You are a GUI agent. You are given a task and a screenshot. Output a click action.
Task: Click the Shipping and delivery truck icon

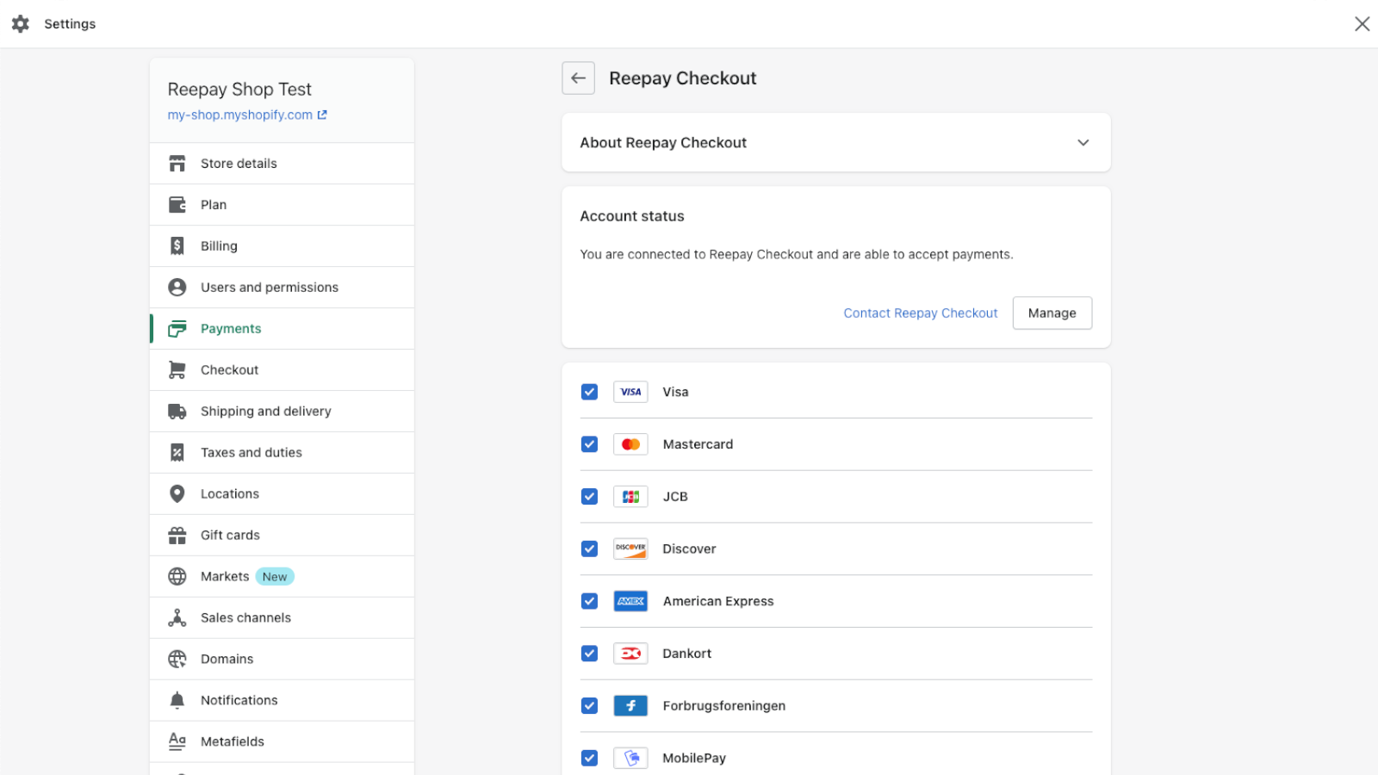[177, 412]
